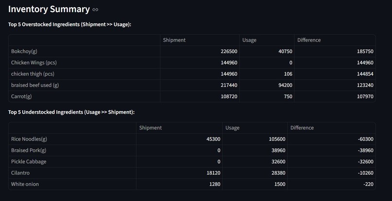This screenshot has width=392, height=201.
Task: Click the Braised Pork difference cell -38960
Action: [x=332, y=151]
